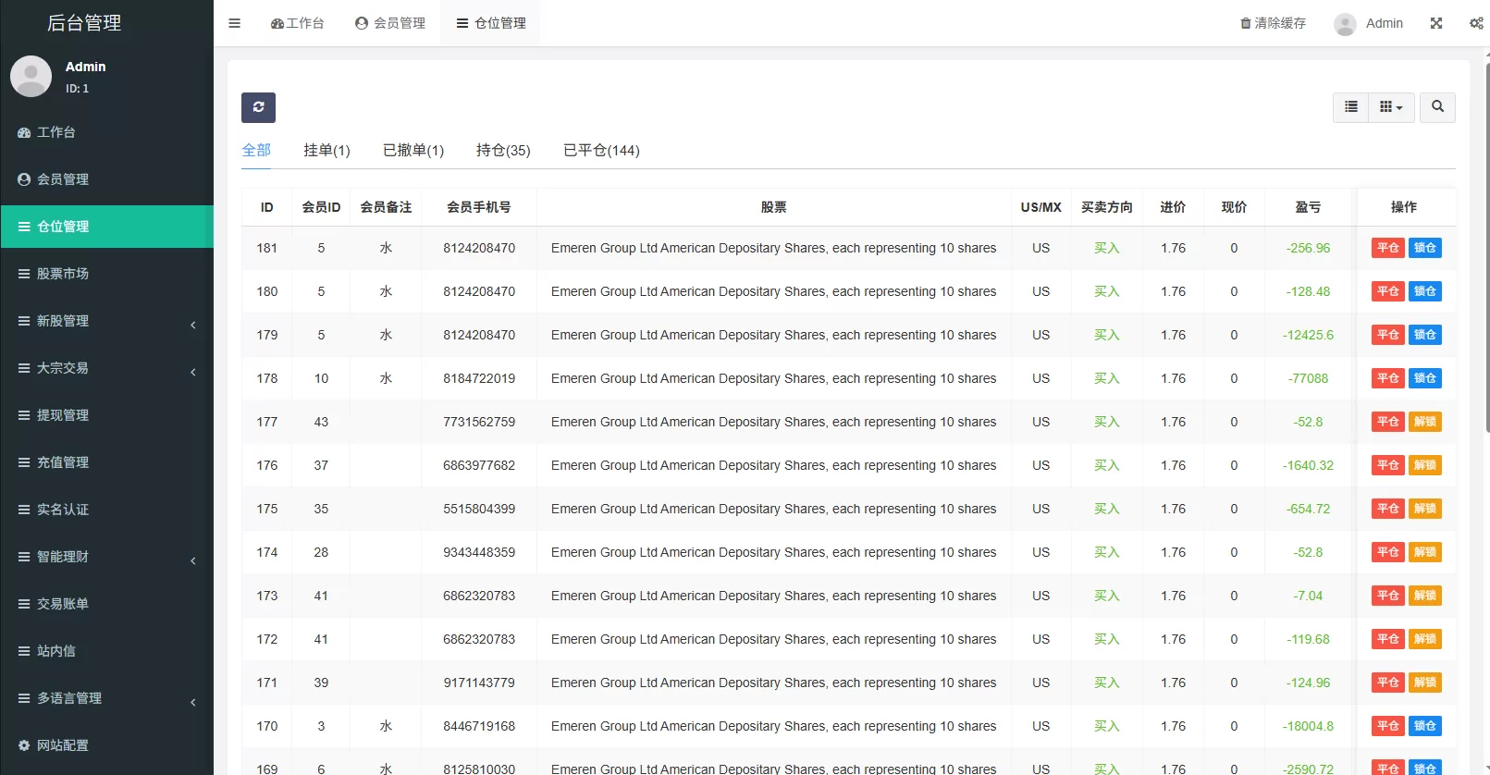Click the refresh table button
Screen dimensions: 1490x775
[x=258, y=107]
